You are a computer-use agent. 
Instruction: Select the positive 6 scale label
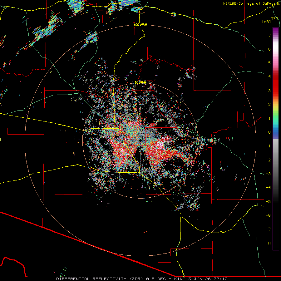tap(269, 49)
